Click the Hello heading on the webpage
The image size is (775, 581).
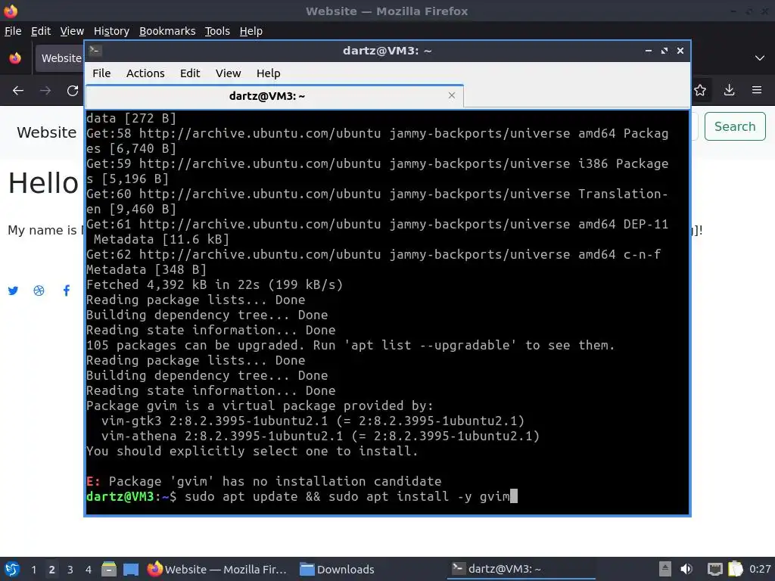(x=43, y=183)
